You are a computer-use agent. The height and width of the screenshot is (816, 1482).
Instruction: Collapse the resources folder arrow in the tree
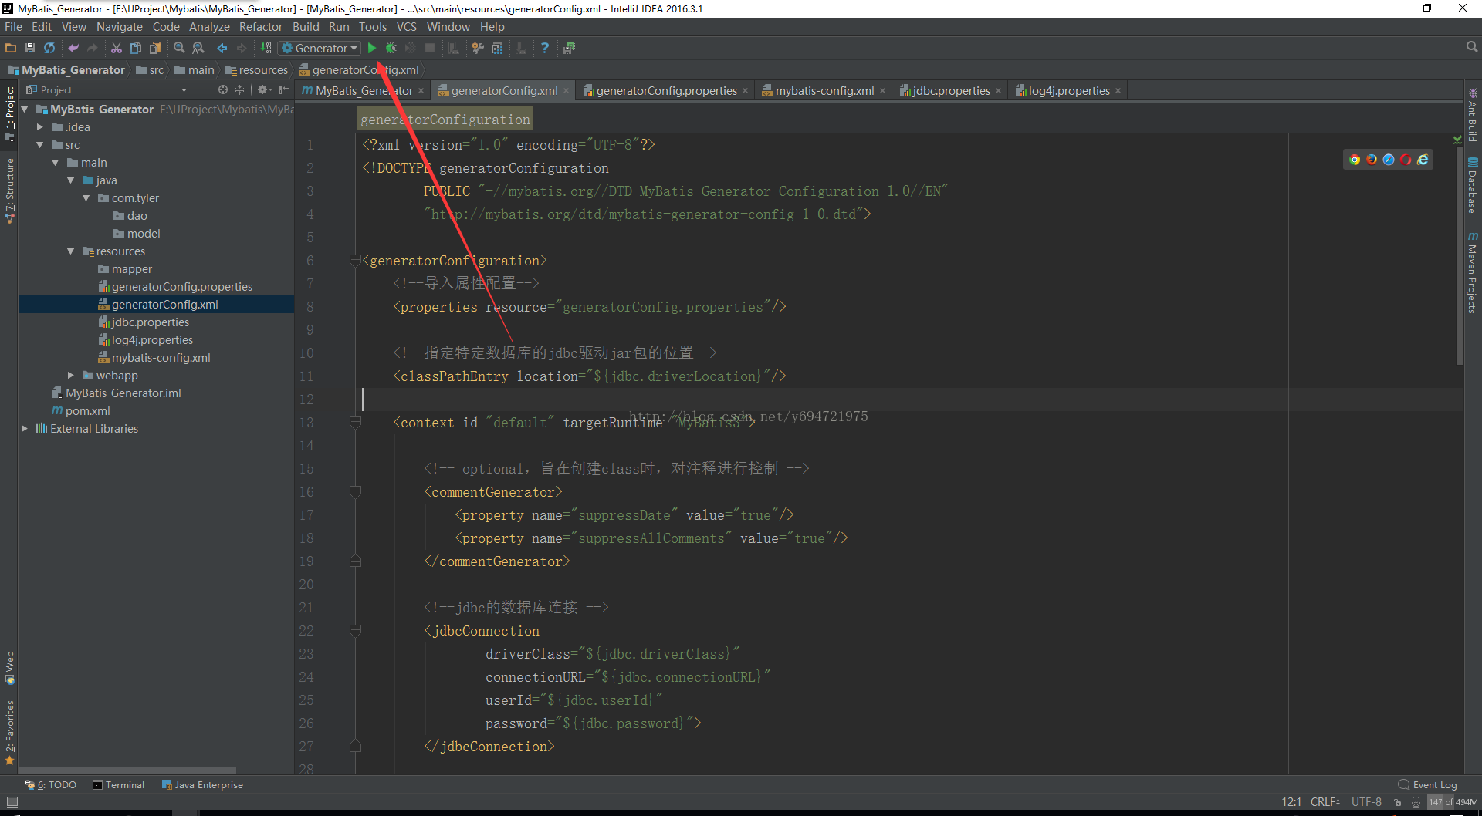click(x=71, y=251)
